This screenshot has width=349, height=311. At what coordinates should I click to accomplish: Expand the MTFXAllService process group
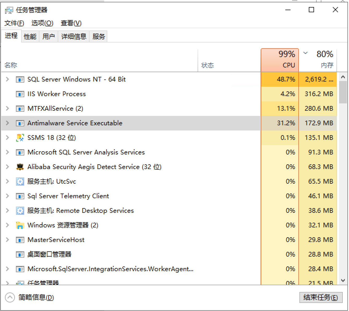[8, 108]
